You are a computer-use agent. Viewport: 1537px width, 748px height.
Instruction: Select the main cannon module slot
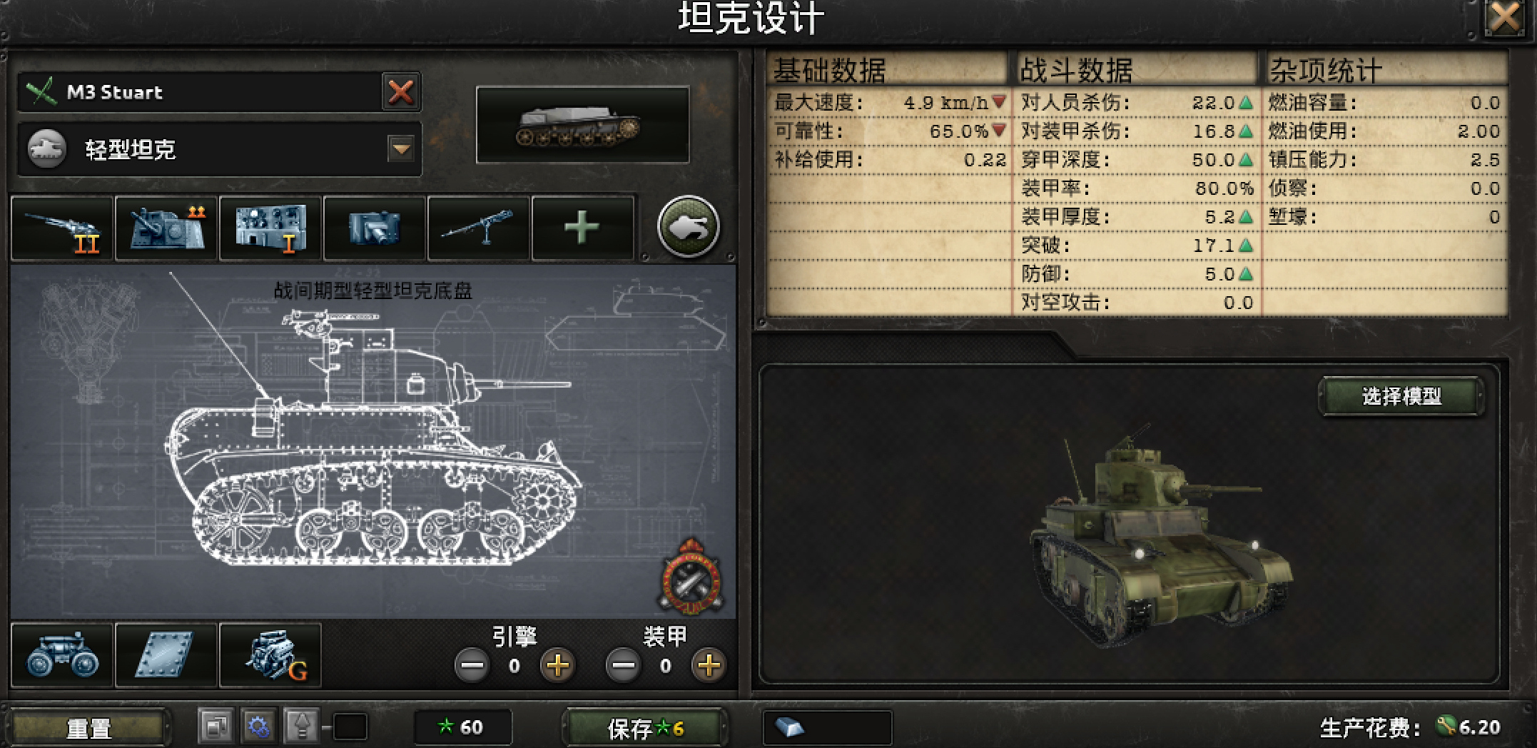pos(62,228)
